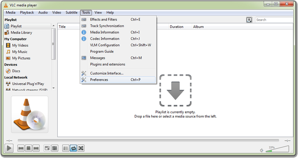Open Media Information entry
This screenshot has height=158, width=298.
(x=118, y=32)
